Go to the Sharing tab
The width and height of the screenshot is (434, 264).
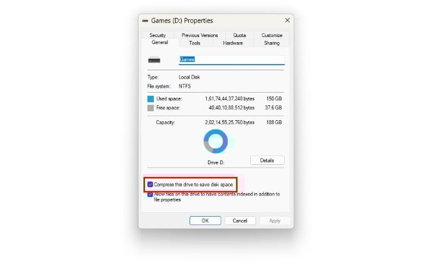tap(271, 43)
